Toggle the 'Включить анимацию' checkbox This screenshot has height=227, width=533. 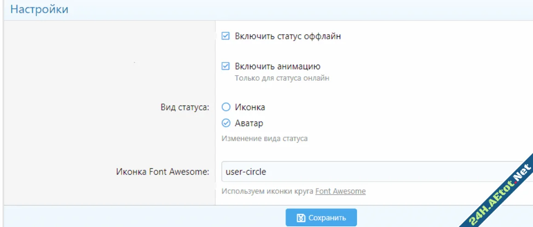[x=226, y=66]
